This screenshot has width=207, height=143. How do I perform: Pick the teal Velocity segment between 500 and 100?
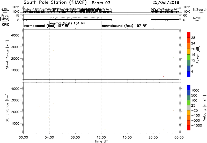tap(189, 98)
